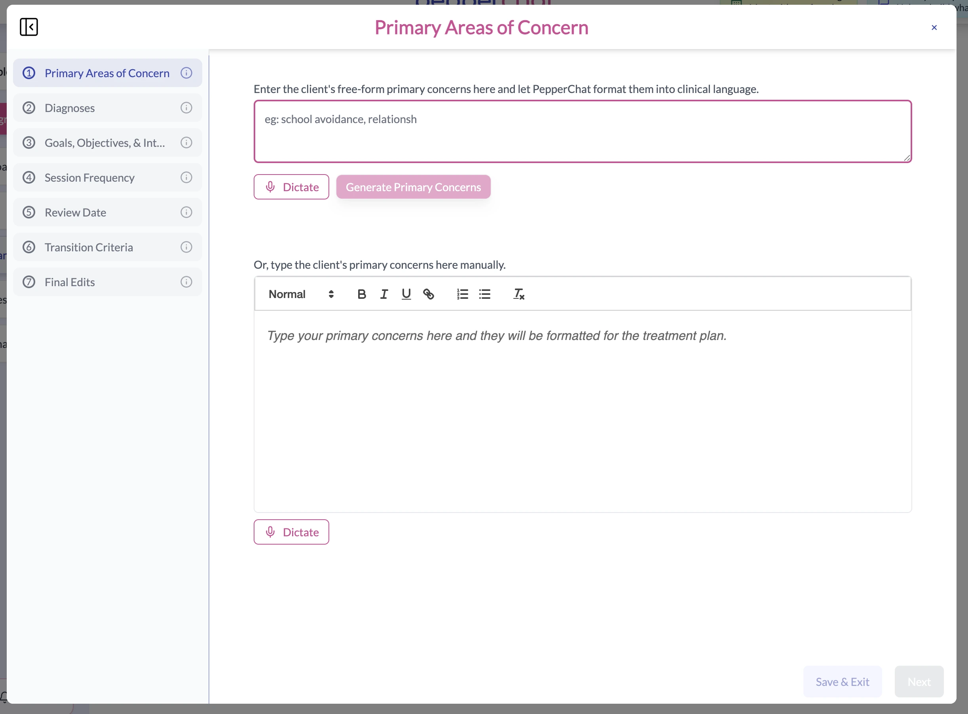Collapse the sidebar panel icon
The image size is (968, 714).
pyautogui.click(x=29, y=27)
